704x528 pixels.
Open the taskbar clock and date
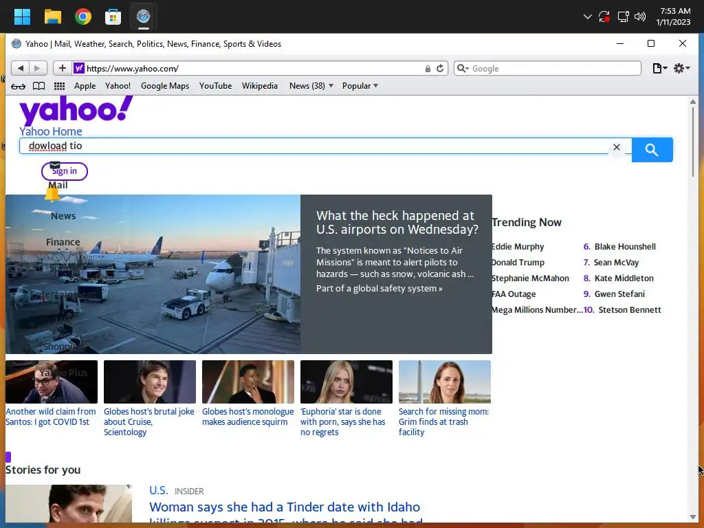click(673, 16)
